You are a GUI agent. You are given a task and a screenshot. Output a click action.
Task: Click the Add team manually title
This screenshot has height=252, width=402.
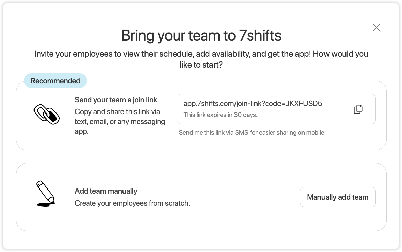click(106, 191)
